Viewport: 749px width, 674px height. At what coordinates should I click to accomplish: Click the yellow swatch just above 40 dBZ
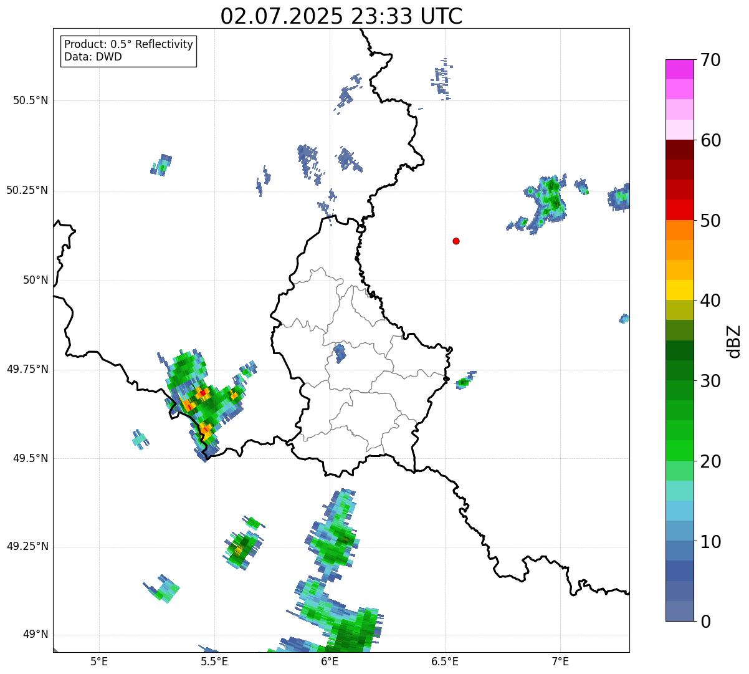click(x=679, y=290)
